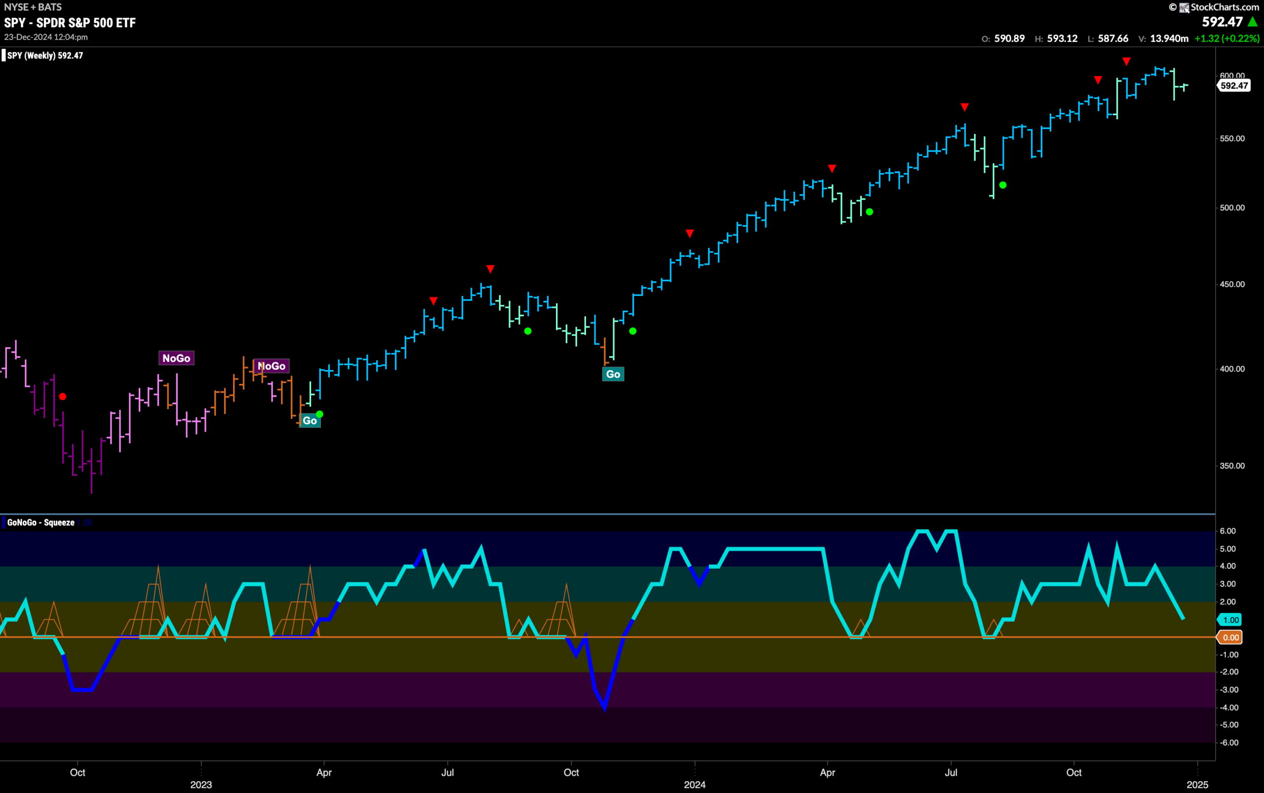This screenshot has height=793, width=1264.
Task: Click the StockCharts.com logo icon
Action: pyautogui.click(x=1184, y=7)
